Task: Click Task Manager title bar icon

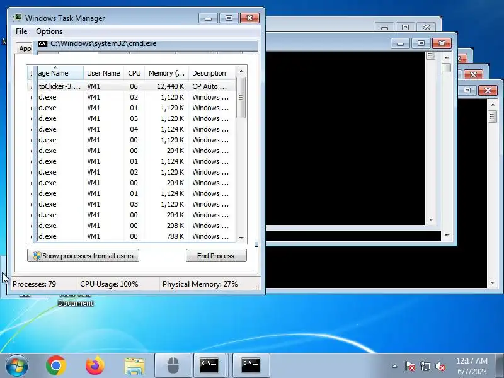Action: click(x=18, y=18)
